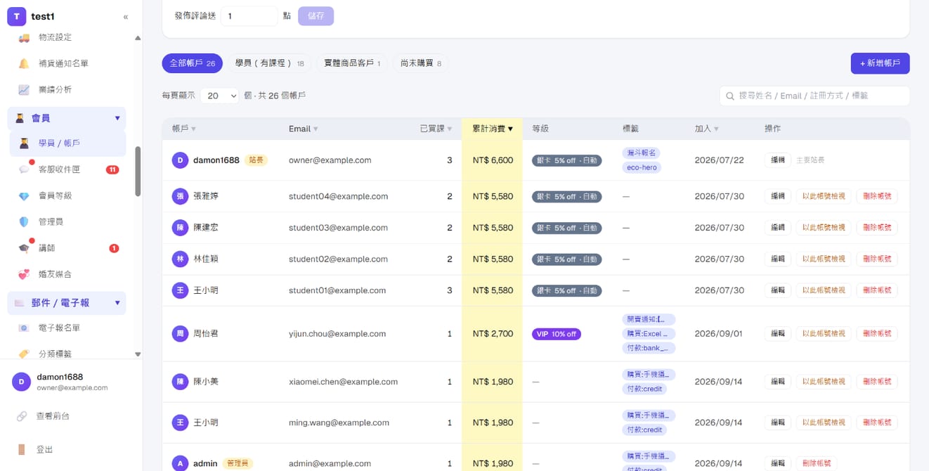Click the 管理員 badge next to admin
The height and width of the screenshot is (471, 929).
238,463
